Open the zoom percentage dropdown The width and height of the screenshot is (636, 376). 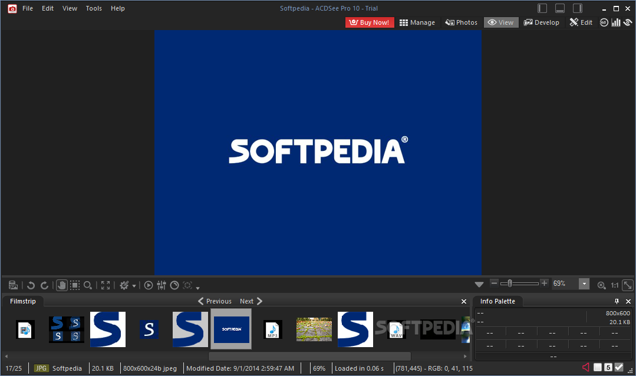point(584,283)
